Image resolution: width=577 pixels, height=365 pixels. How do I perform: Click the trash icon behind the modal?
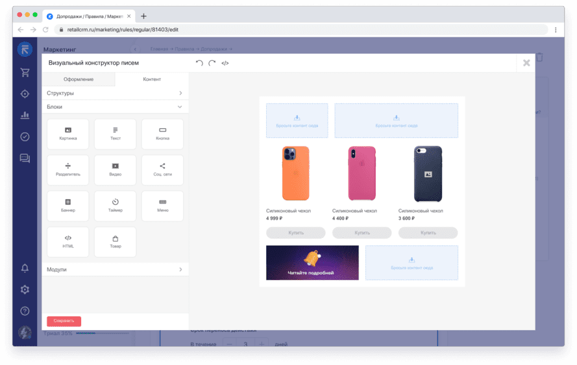tap(539, 57)
